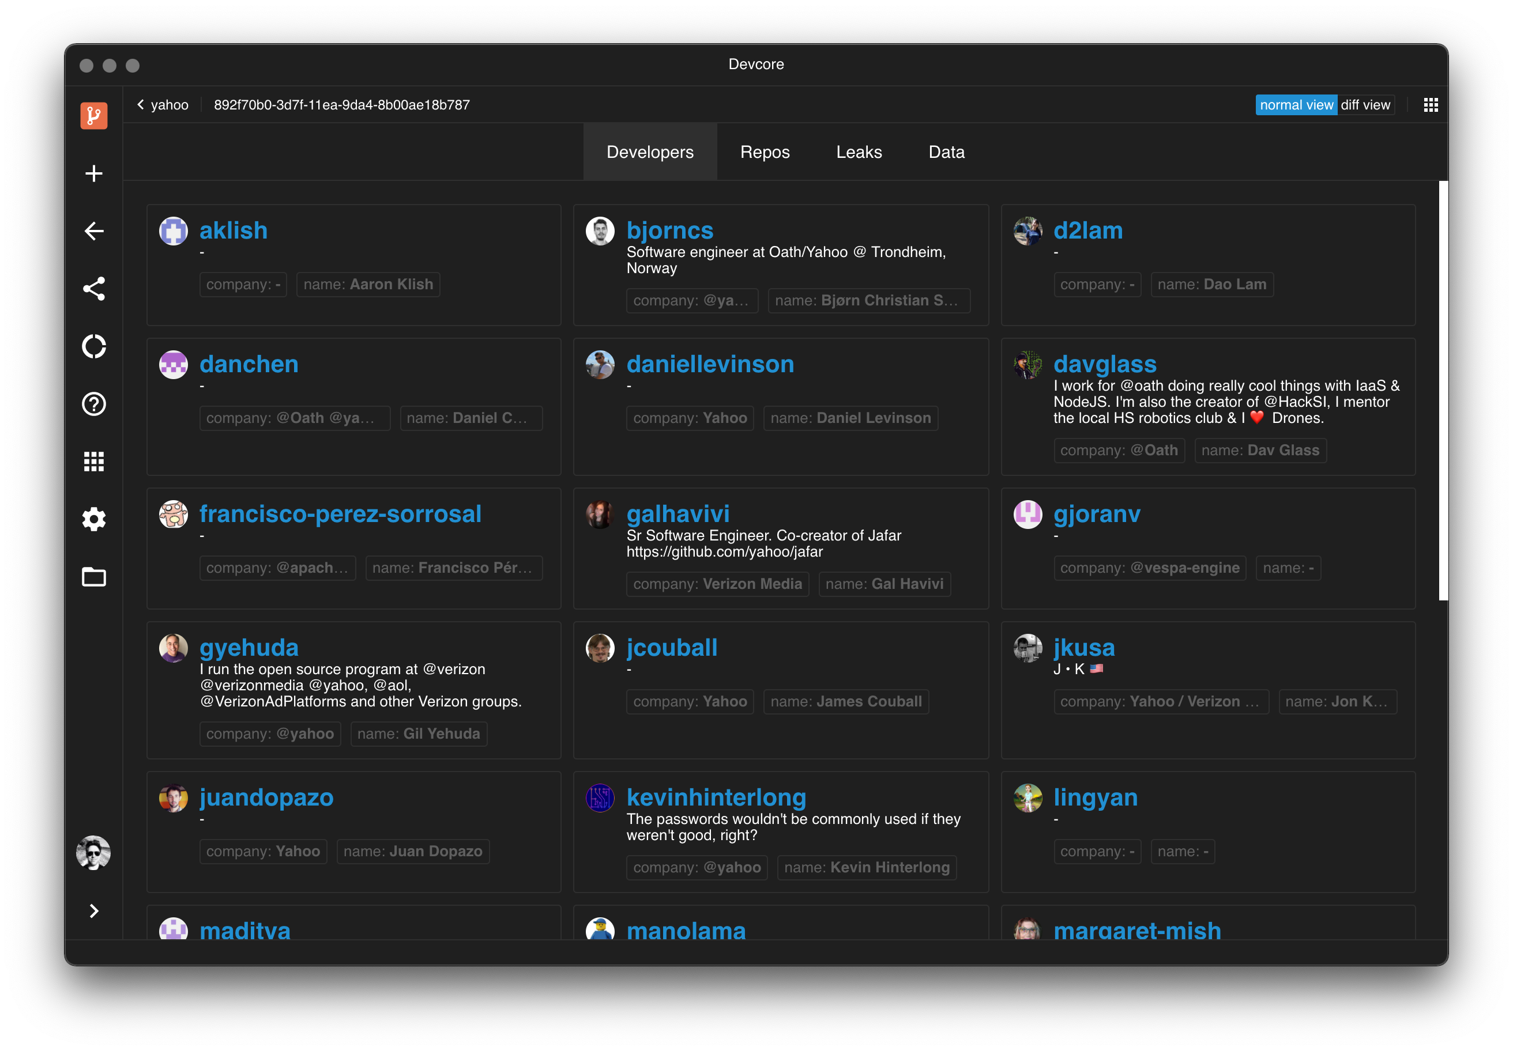Open the Data tab

(946, 152)
